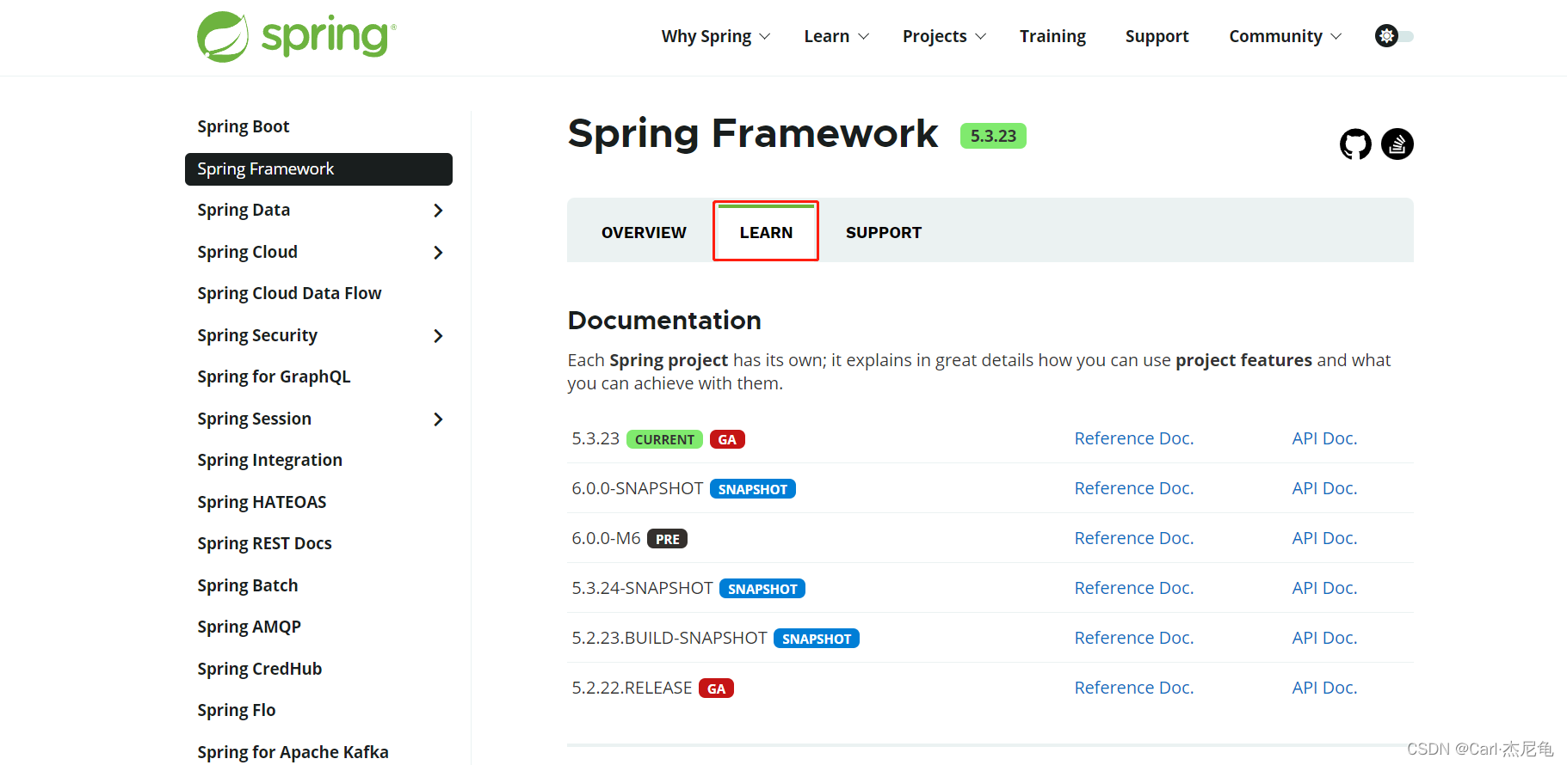Click the PRE badge on 6.0.0-M6
Viewport: 1567px width, 765px height.
tap(667, 539)
